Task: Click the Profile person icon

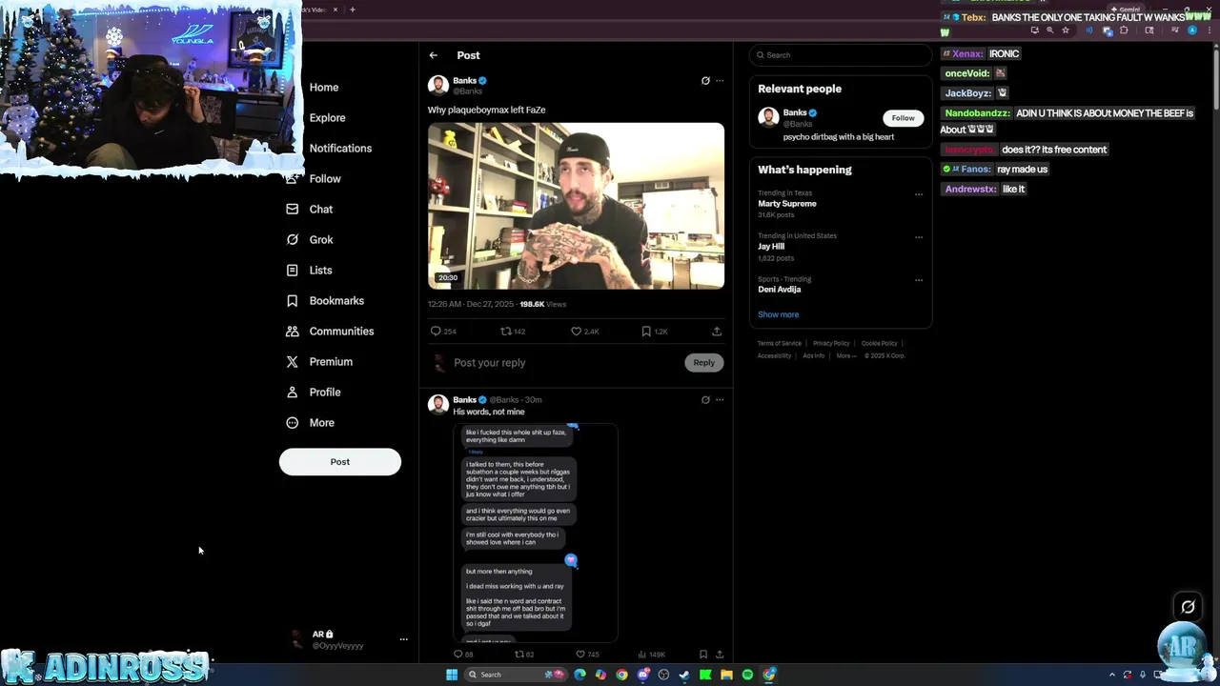Action: click(292, 393)
